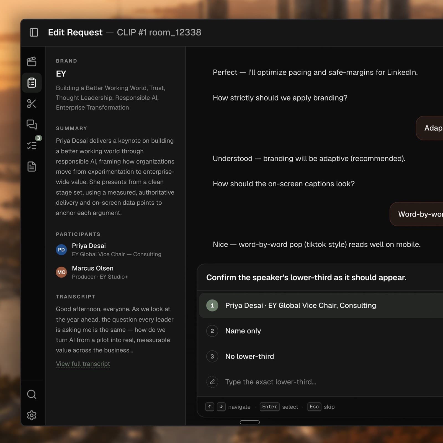
Task: Click 'Perfect — I'll optimize pacing' message
Action: click(x=315, y=72)
